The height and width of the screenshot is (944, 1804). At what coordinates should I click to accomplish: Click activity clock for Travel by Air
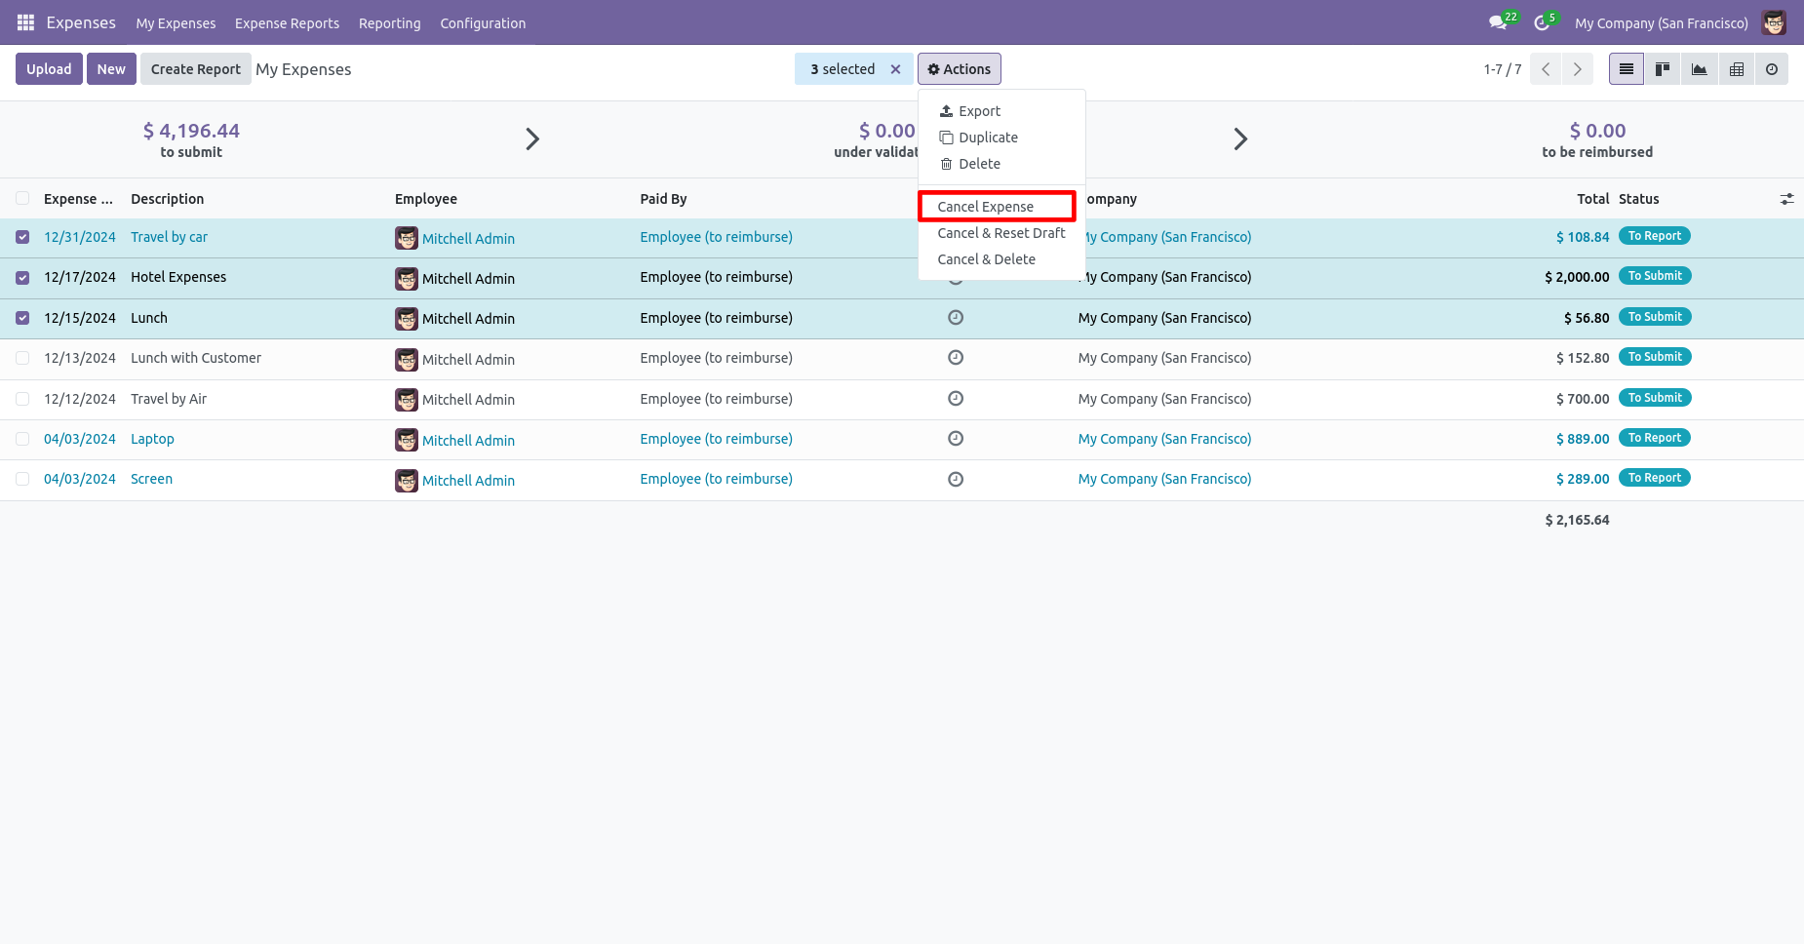tap(956, 399)
